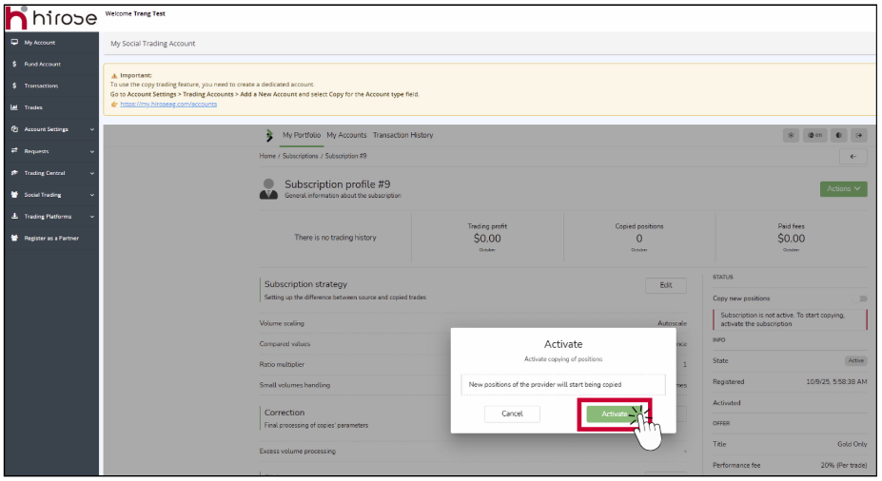The image size is (882, 481).
Task: Open Fund Account in the sidebar
Action: (42, 65)
